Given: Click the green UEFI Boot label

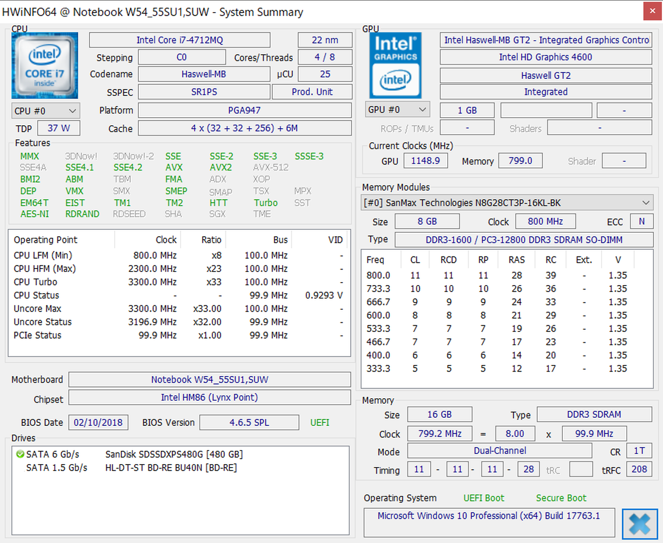Looking at the screenshot, I should tap(484, 498).
